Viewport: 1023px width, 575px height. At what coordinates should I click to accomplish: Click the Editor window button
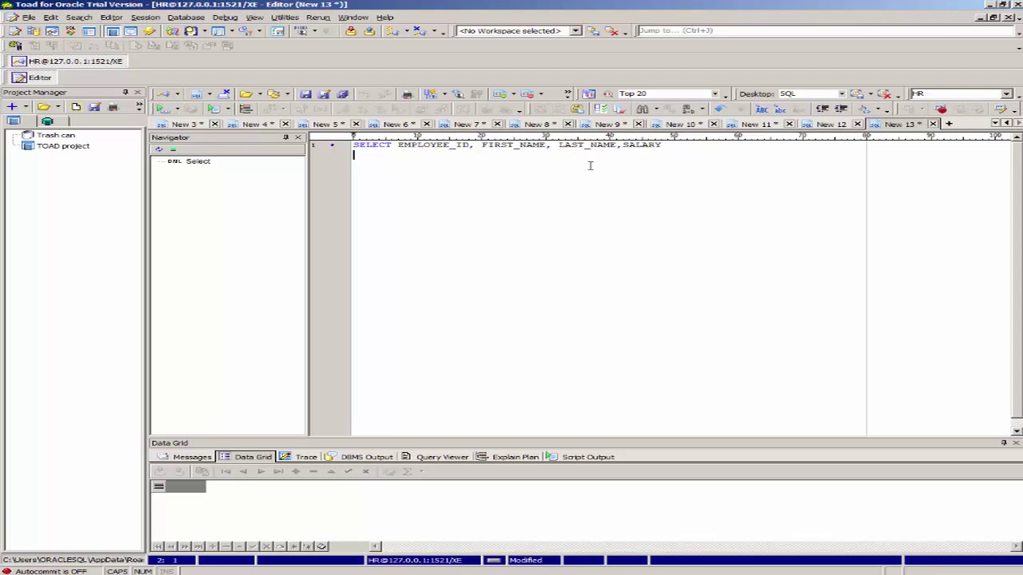pos(32,77)
